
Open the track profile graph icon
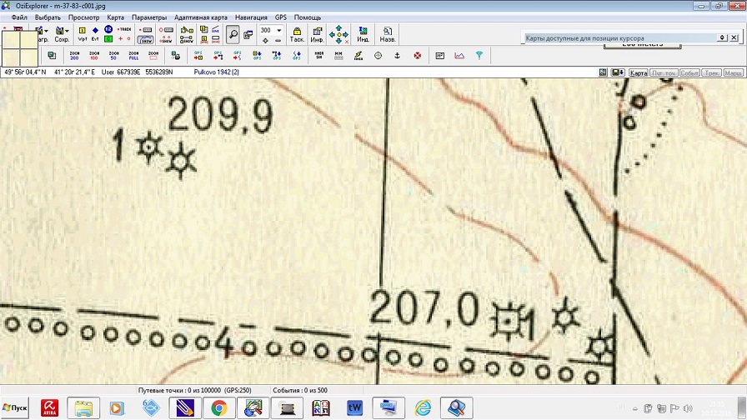tap(459, 56)
